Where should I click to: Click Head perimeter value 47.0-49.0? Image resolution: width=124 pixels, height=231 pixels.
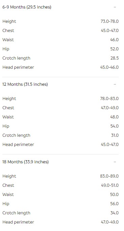click(110, 222)
